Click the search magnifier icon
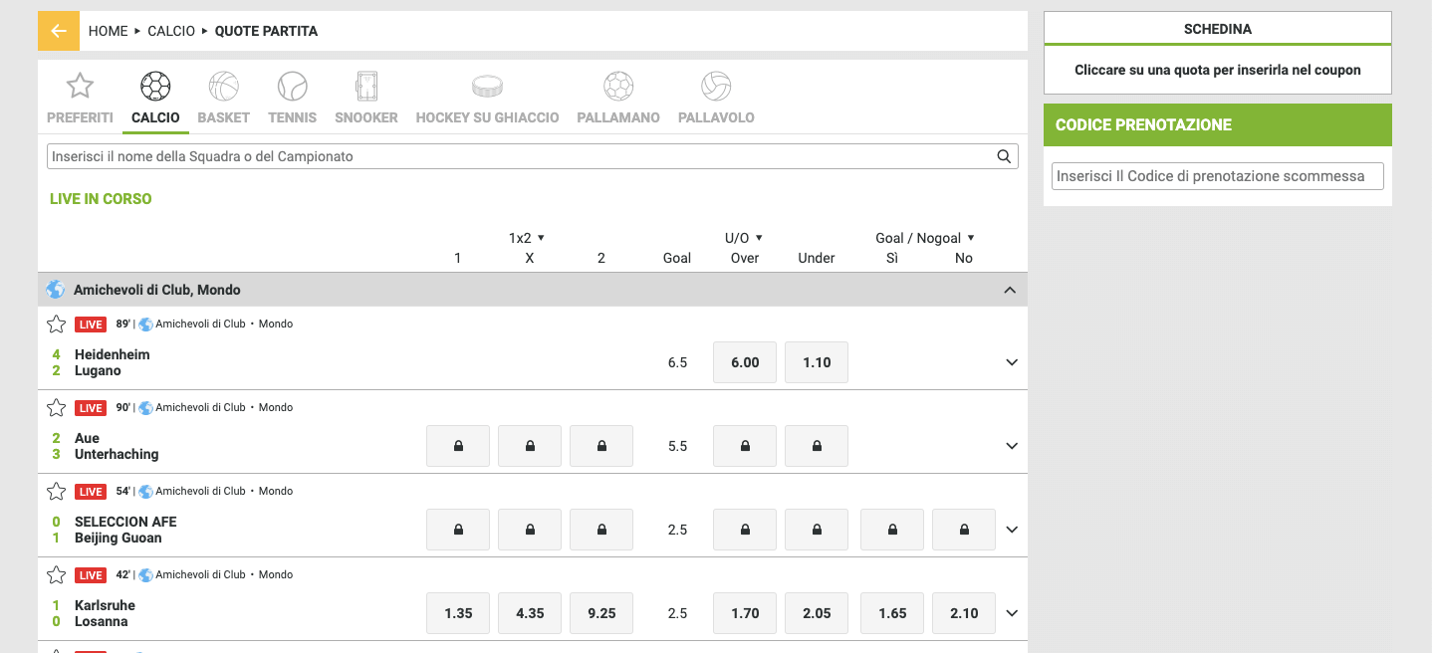 point(1004,155)
